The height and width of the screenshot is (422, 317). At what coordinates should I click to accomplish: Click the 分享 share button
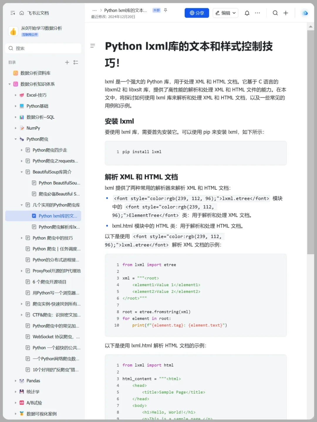(197, 13)
